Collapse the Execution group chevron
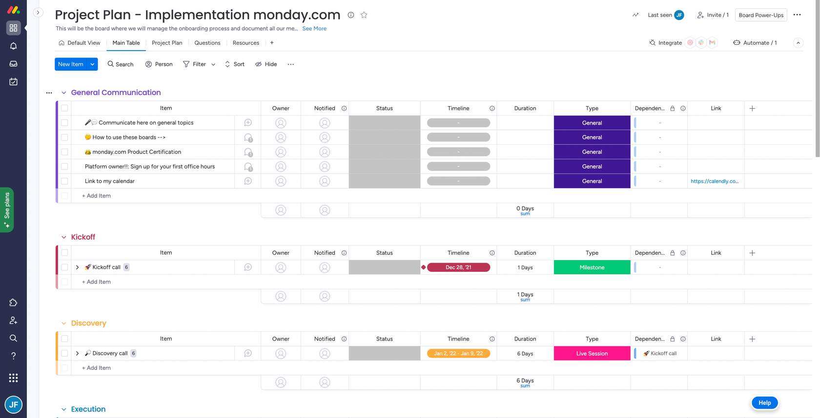Viewport: 820px width, 418px height. (63, 409)
